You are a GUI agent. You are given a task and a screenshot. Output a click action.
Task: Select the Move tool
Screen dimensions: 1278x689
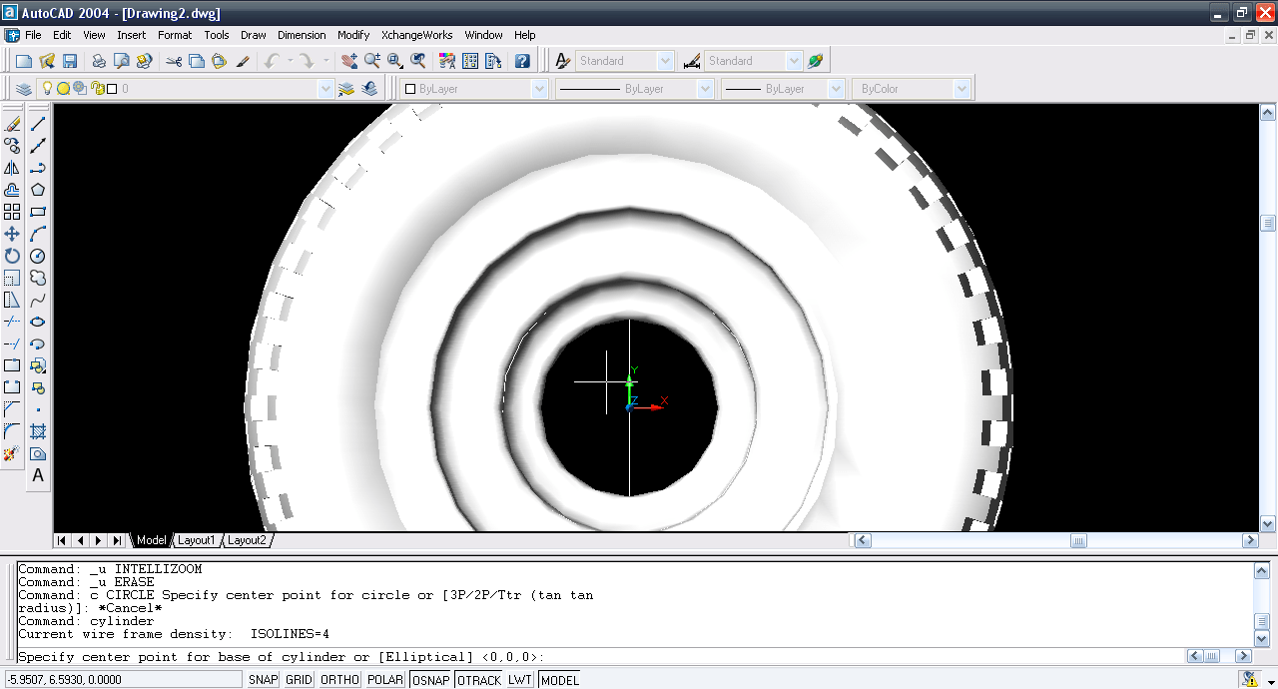(12, 234)
